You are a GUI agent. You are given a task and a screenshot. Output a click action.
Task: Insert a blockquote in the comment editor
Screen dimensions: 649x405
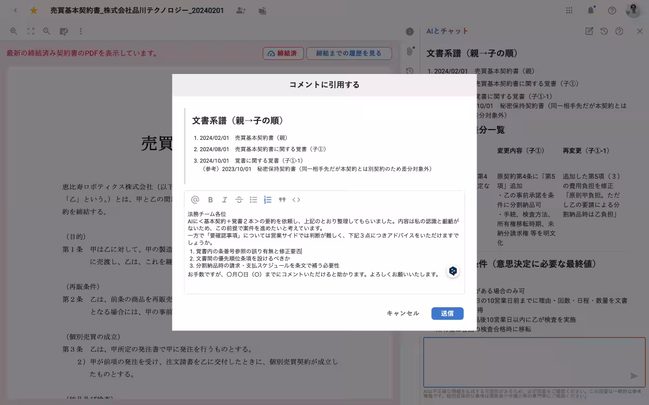point(282,200)
